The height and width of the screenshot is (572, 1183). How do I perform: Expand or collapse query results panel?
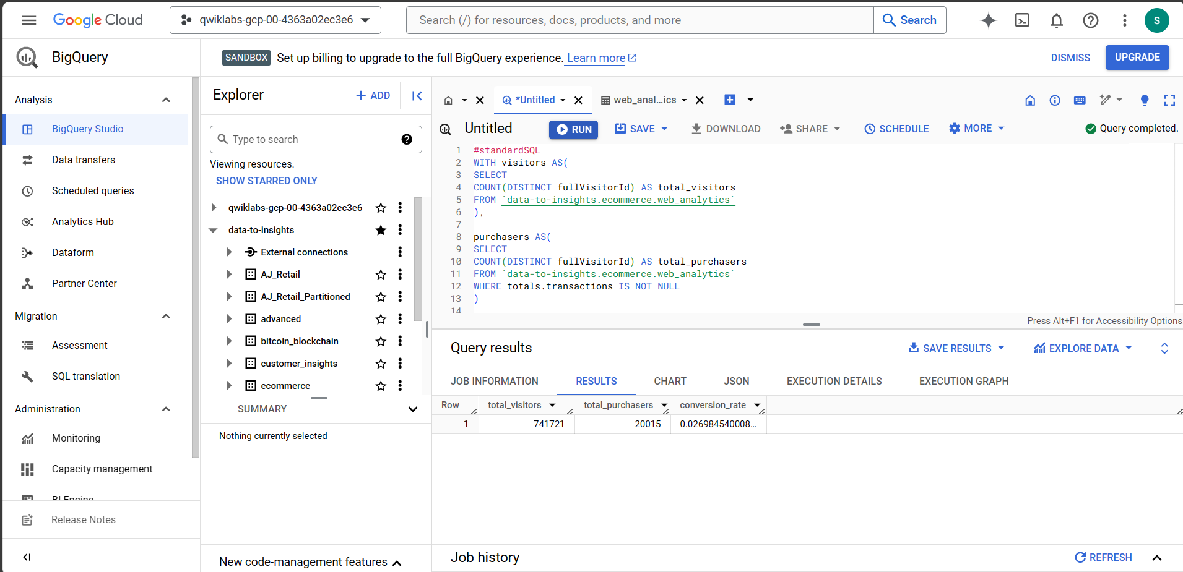point(1164,348)
